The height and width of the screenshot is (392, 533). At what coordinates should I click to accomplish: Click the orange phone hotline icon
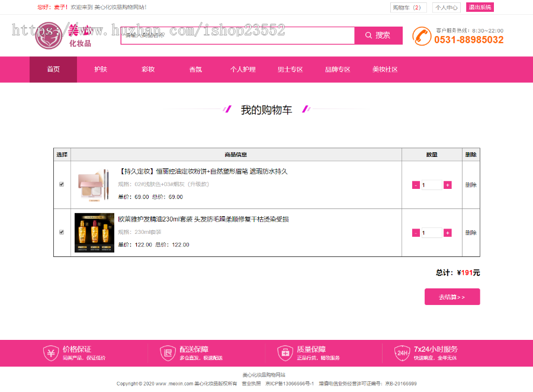click(422, 36)
